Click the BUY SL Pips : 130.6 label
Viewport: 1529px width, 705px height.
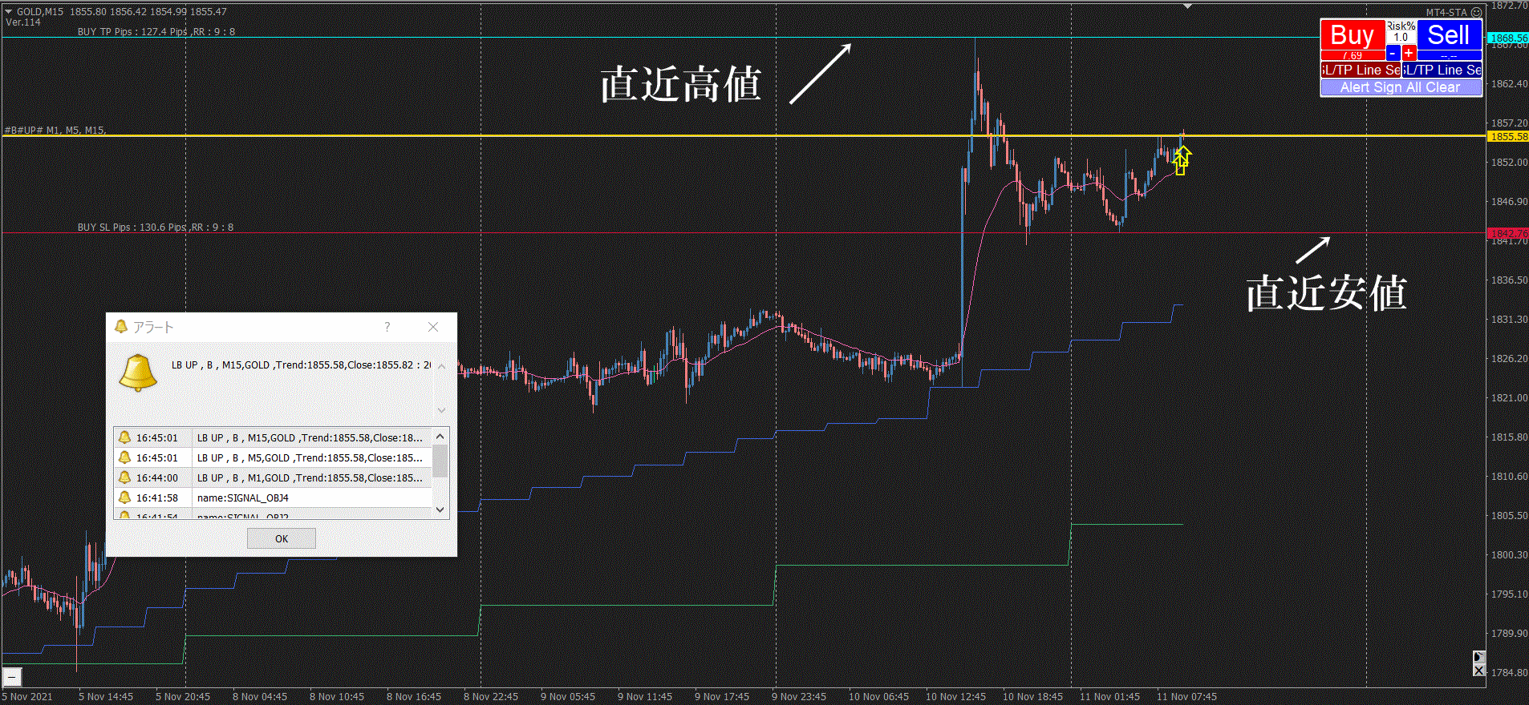(156, 228)
